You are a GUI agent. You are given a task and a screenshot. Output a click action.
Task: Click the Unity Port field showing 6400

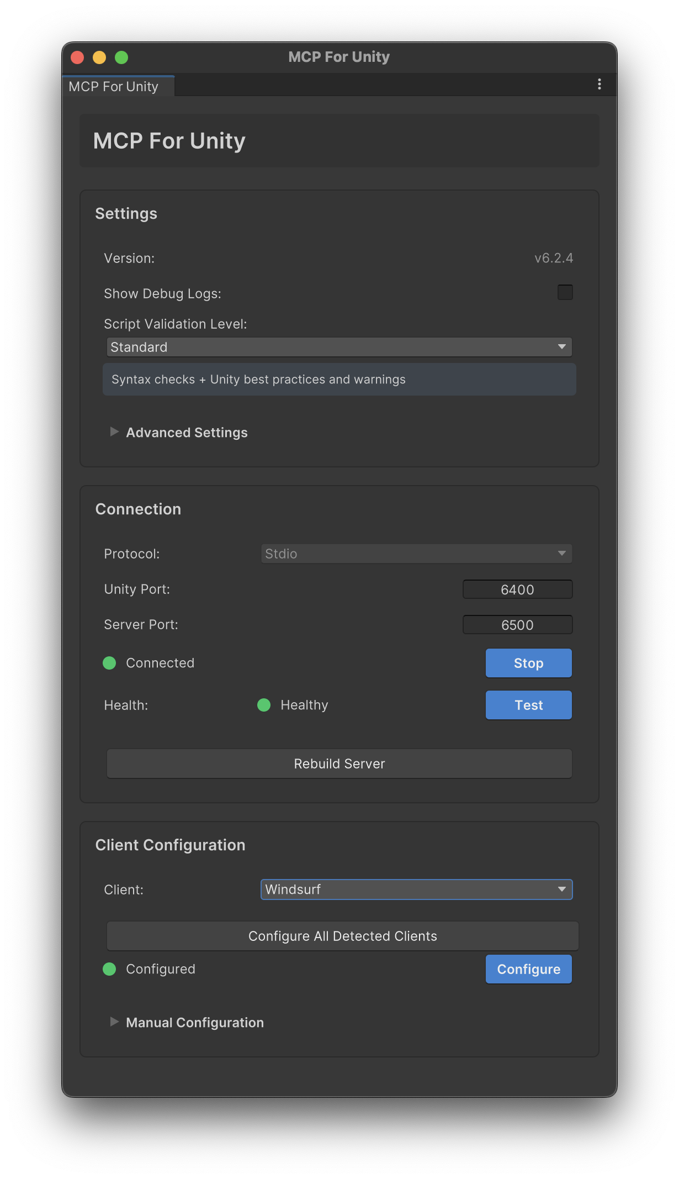point(517,589)
